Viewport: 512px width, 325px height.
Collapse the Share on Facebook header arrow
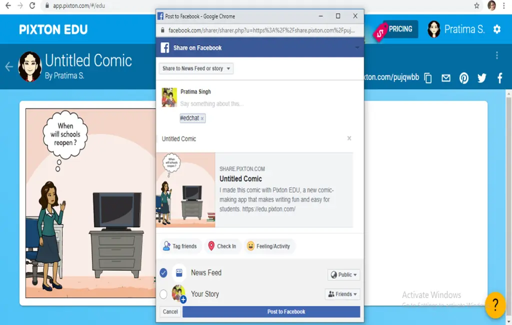coord(357,47)
